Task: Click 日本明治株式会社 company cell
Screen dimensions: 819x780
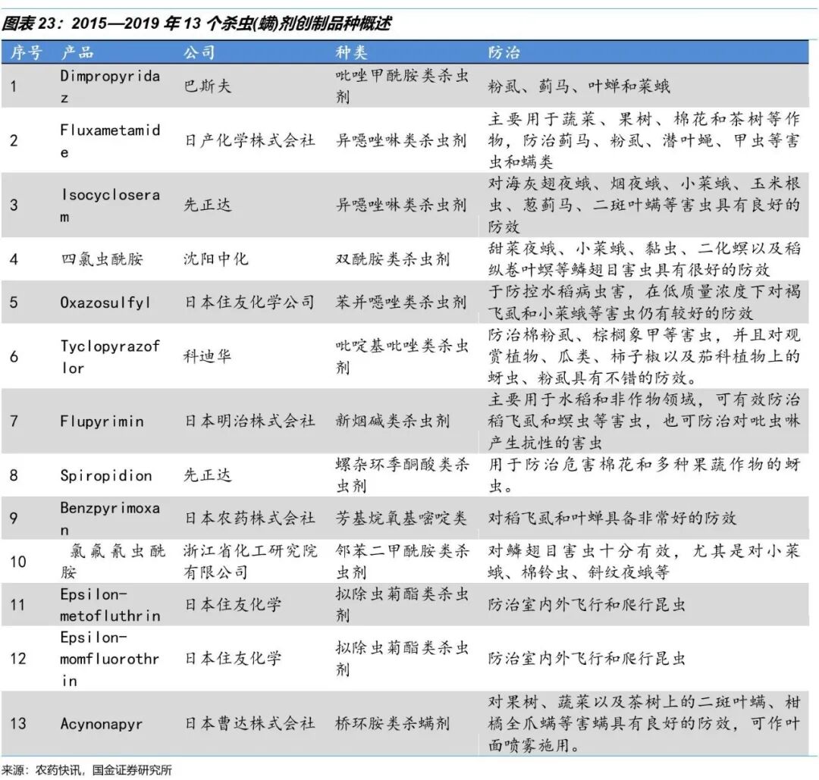Action: (x=249, y=421)
